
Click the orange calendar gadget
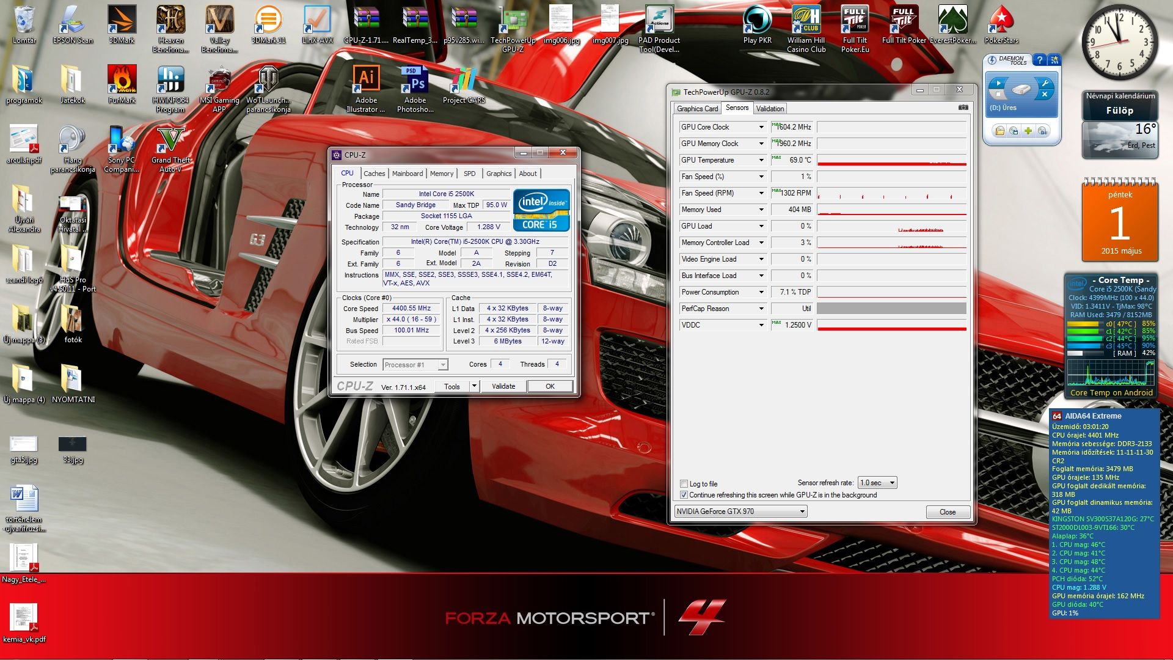1120,221
